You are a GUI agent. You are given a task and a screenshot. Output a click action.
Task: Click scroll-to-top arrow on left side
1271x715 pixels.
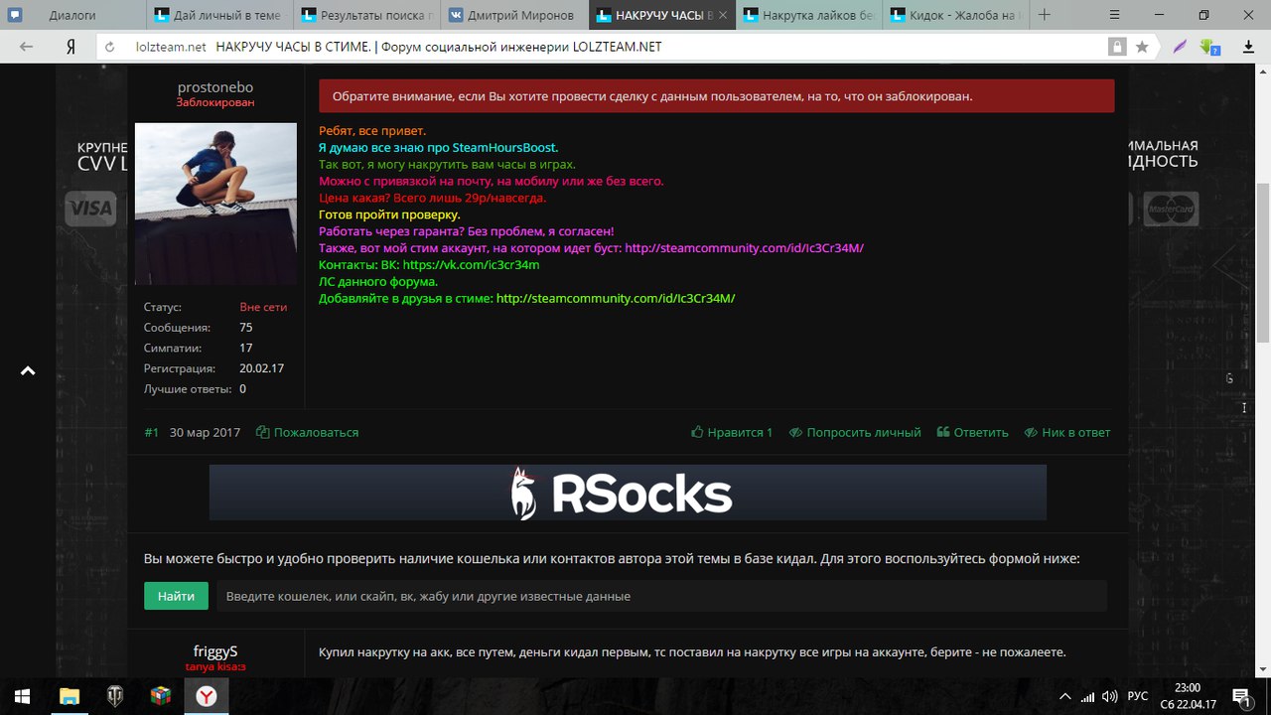click(x=28, y=370)
